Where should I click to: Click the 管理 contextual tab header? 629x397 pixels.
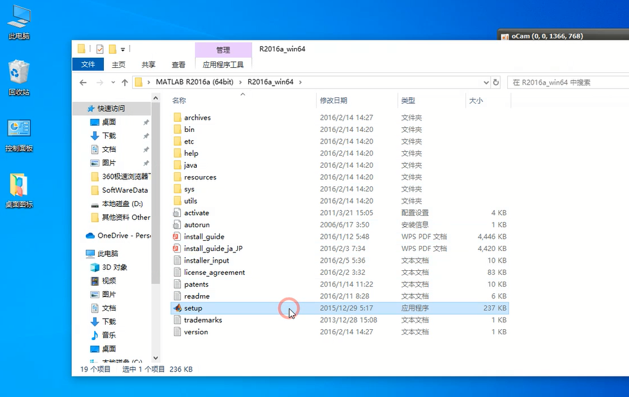point(223,50)
